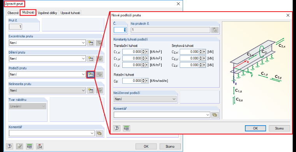Select the Možnosti tab
The height and width of the screenshot is (152, 296).
coord(28,12)
